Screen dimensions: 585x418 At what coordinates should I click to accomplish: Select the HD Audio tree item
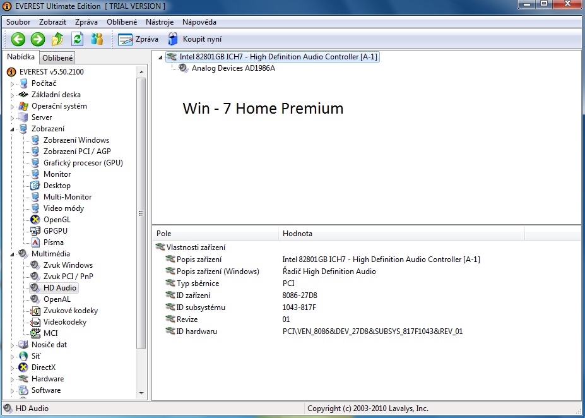[x=60, y=288]
